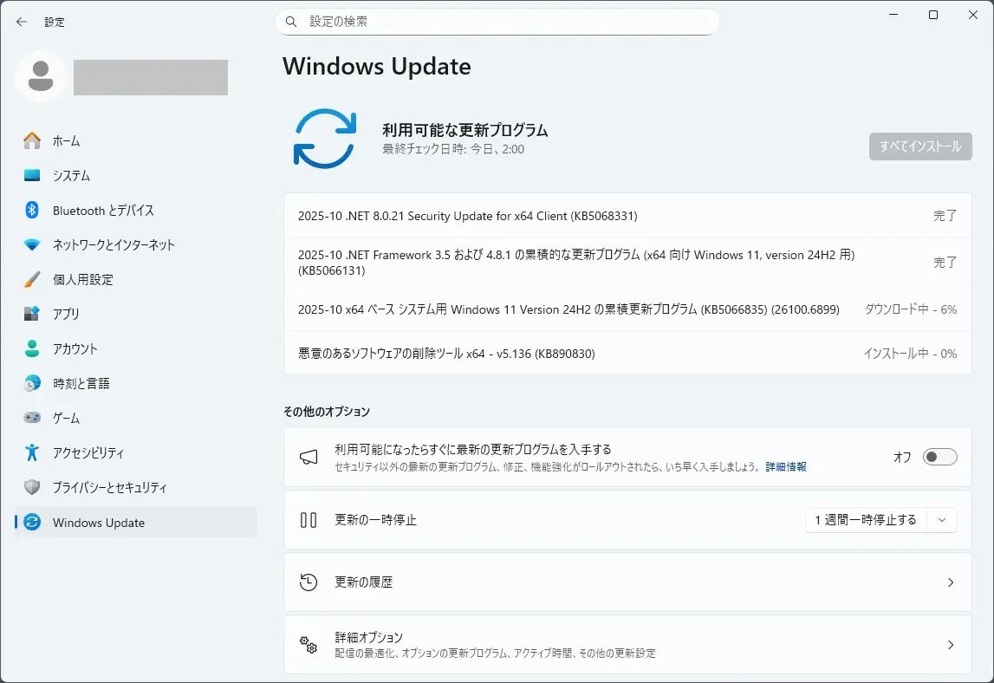Click the privacy shield icon in sidebar
The width and height of the screenshot is (994, 683).
pyautogui.click(x=32, y=487)
